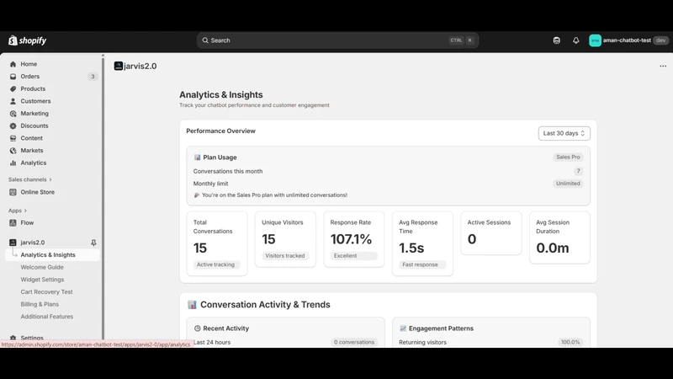This screenshot has width=673, height=379.
Task: Click the Online Store icon
Action: tap(13, 192)
